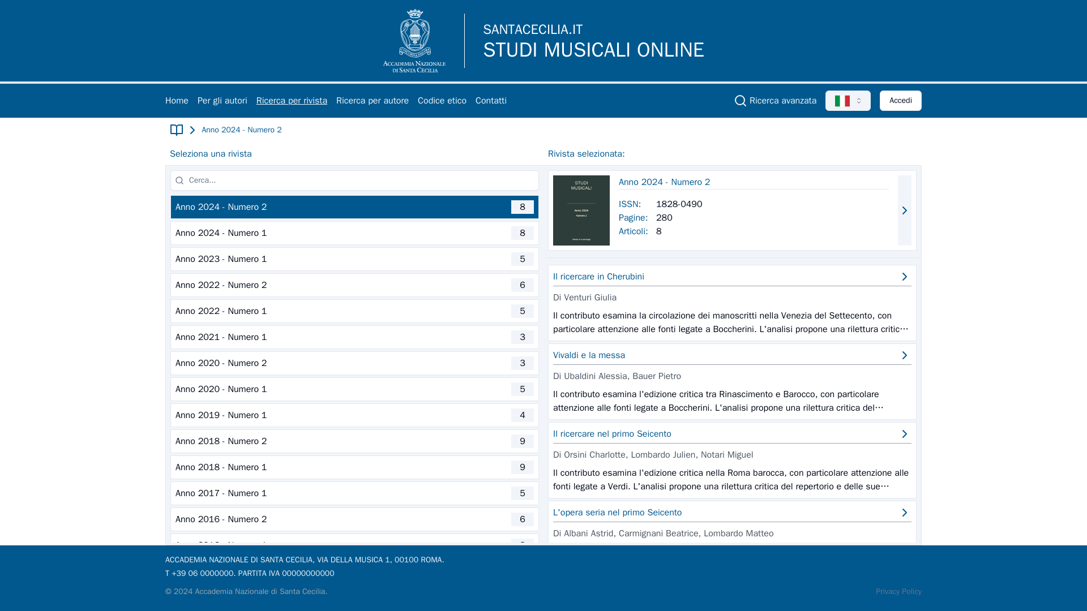Click the ISSN value 1828-0490
The height and width of the screenshot is (611, 1087).
pyautogui.click(x=679, y=204)
